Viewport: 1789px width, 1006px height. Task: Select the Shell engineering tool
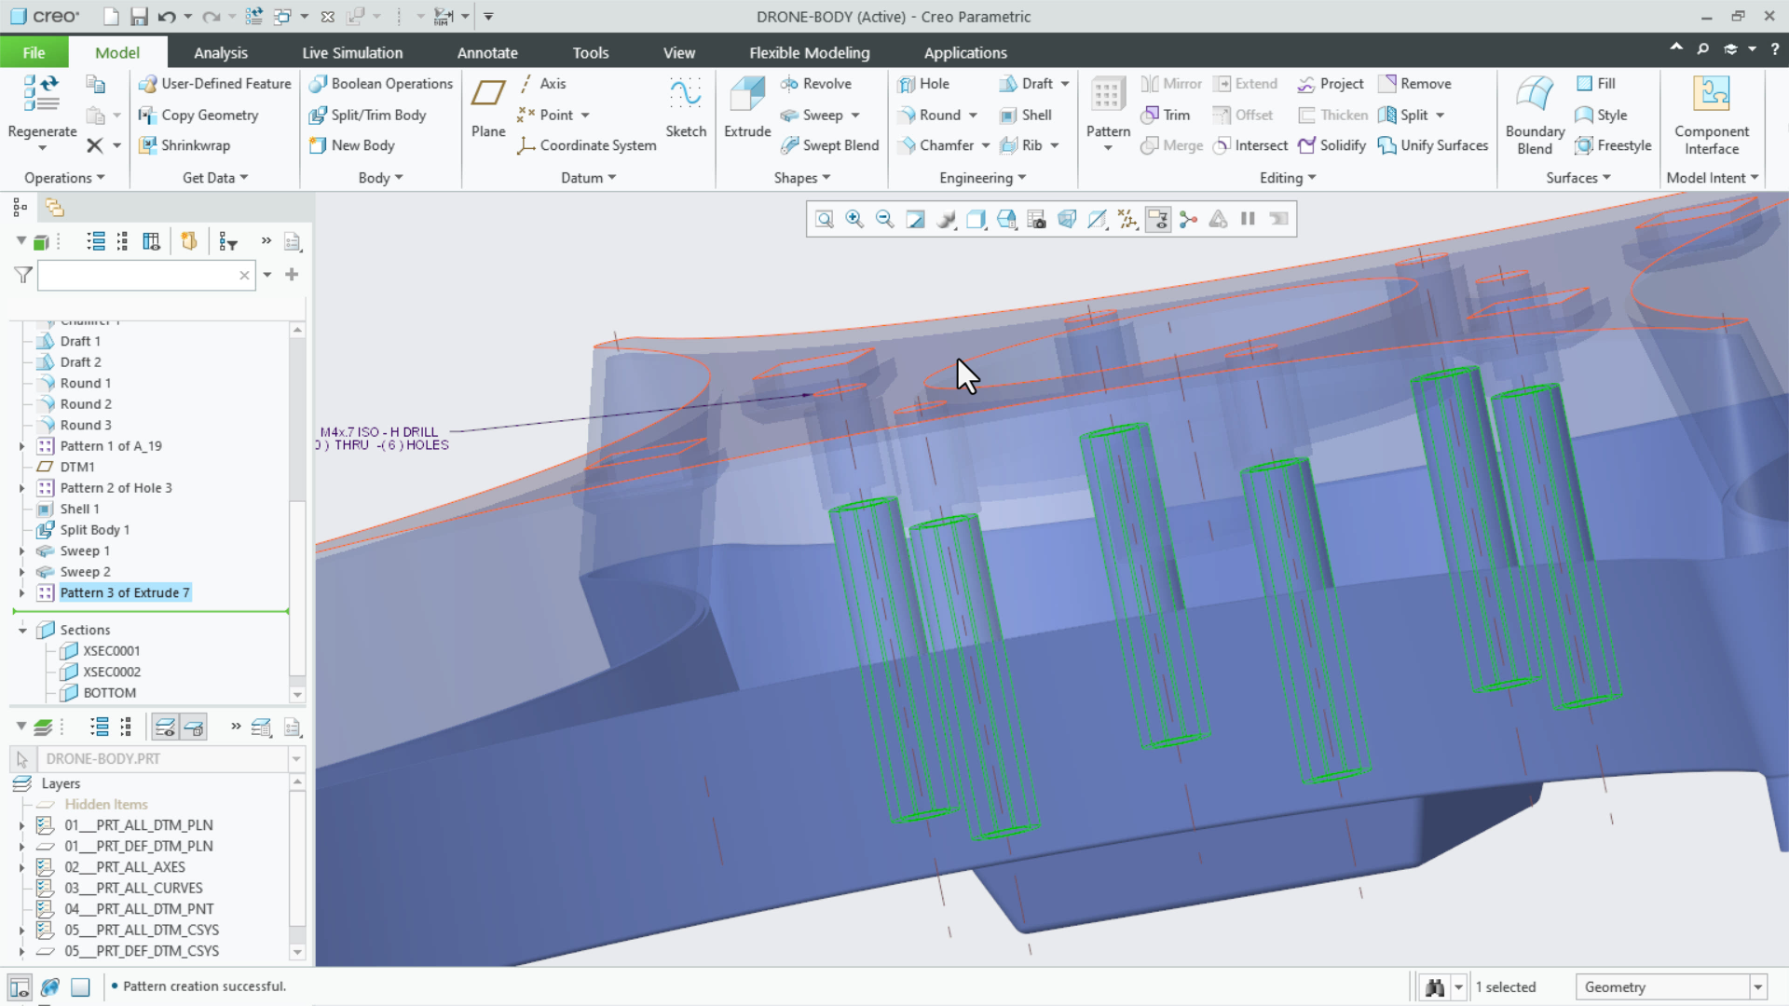(x=1028, y=115)
